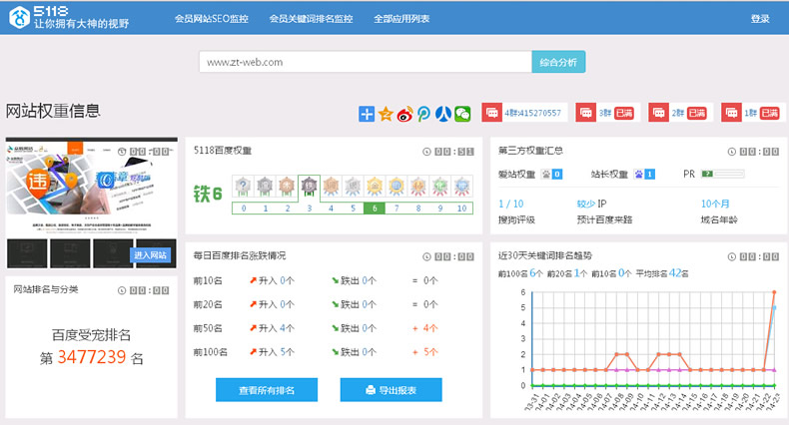Click the 1群 chat group icon
789x425 pixels.
point(732,113)
